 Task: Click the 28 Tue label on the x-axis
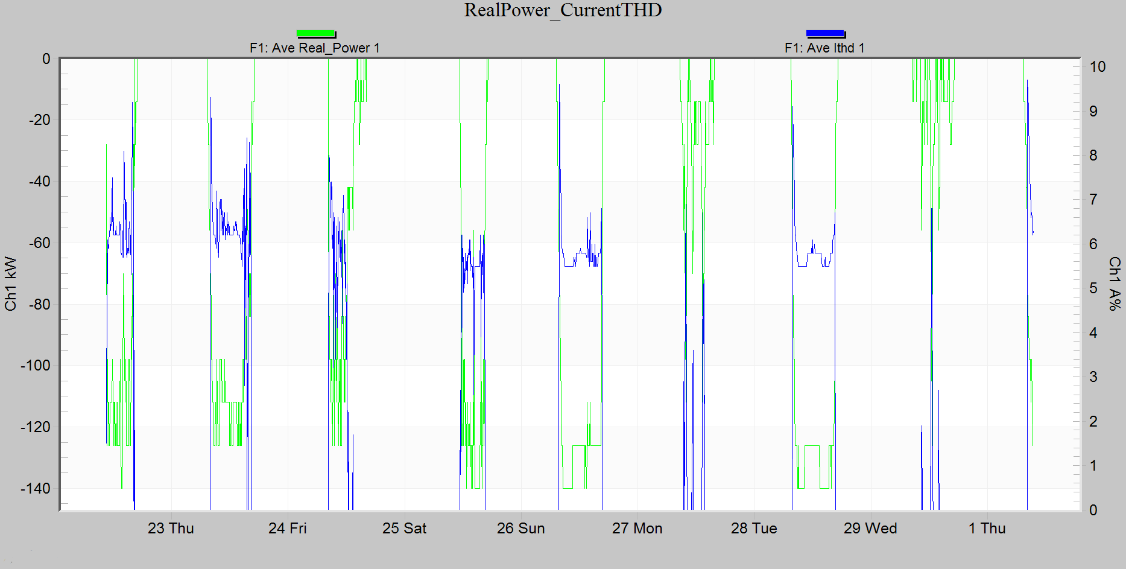coord(753,529)
